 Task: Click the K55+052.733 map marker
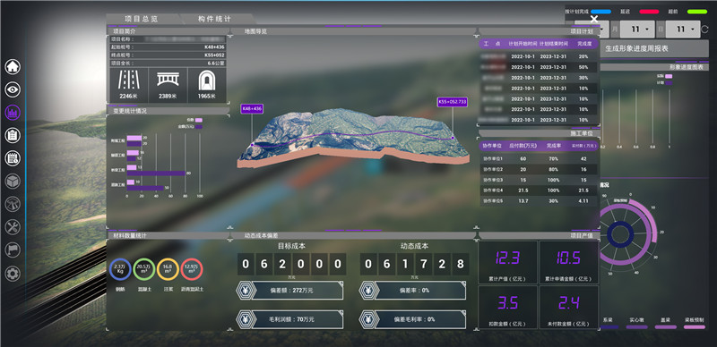[x=453, y=102]
